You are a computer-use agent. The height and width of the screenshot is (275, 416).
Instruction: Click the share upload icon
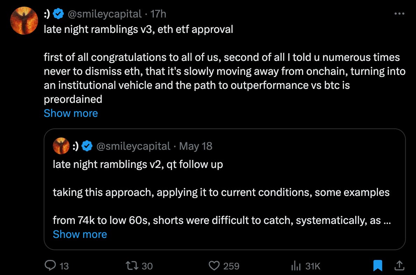pyautogui.click(x=399, y=266)
